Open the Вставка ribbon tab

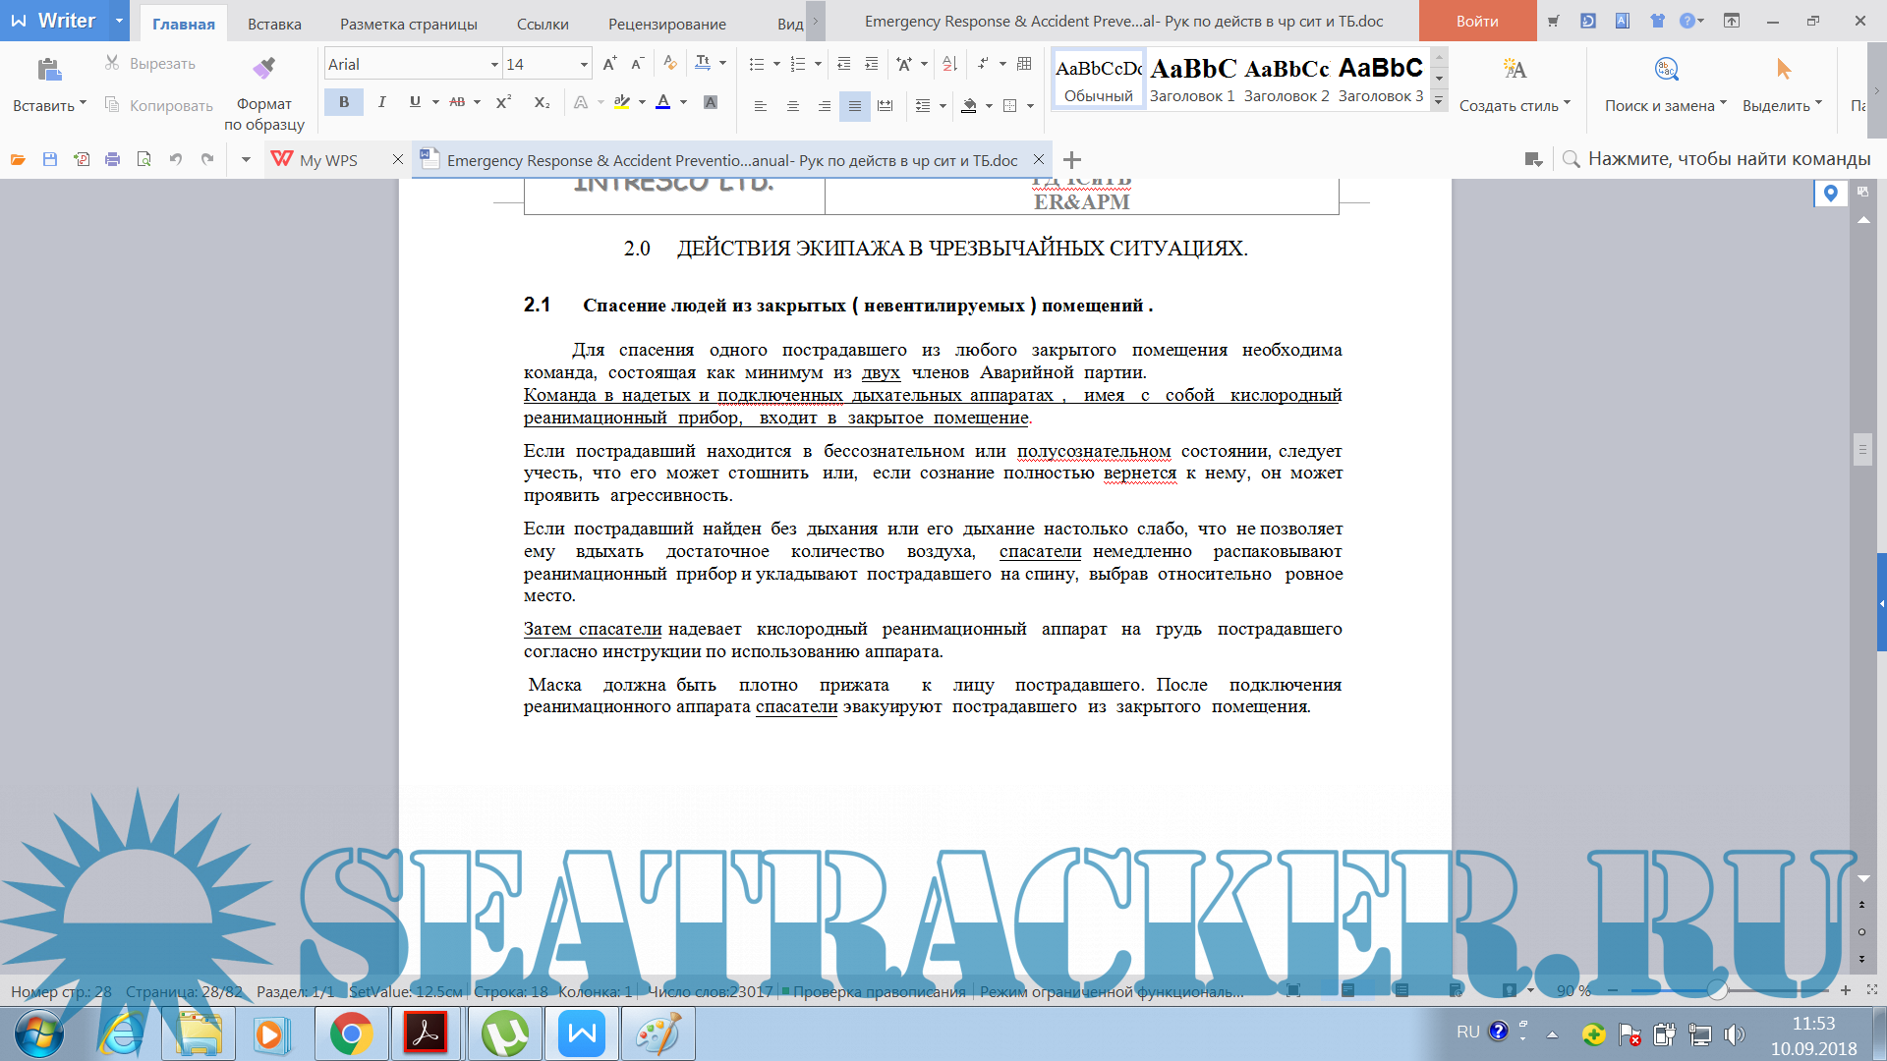point(274,24)
